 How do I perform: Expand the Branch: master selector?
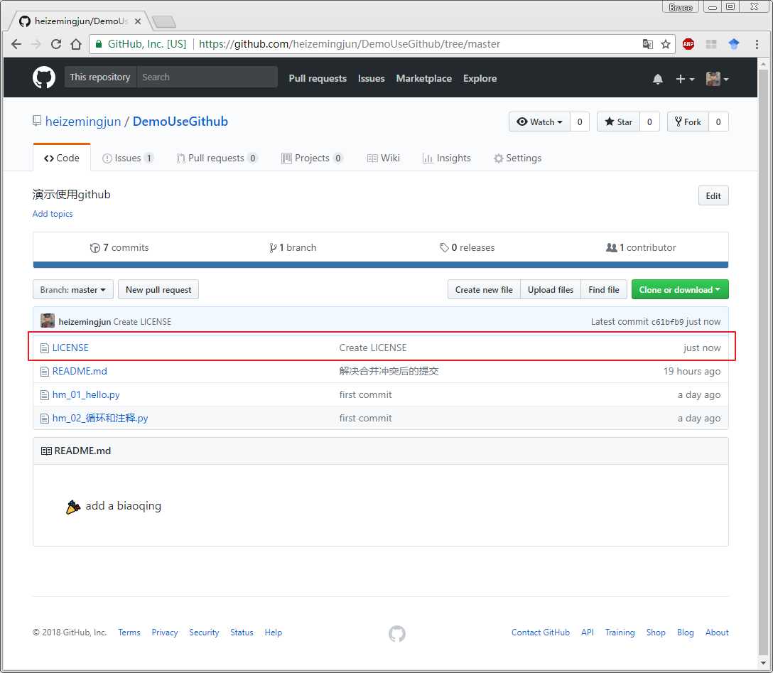click(x=73, y=289)
